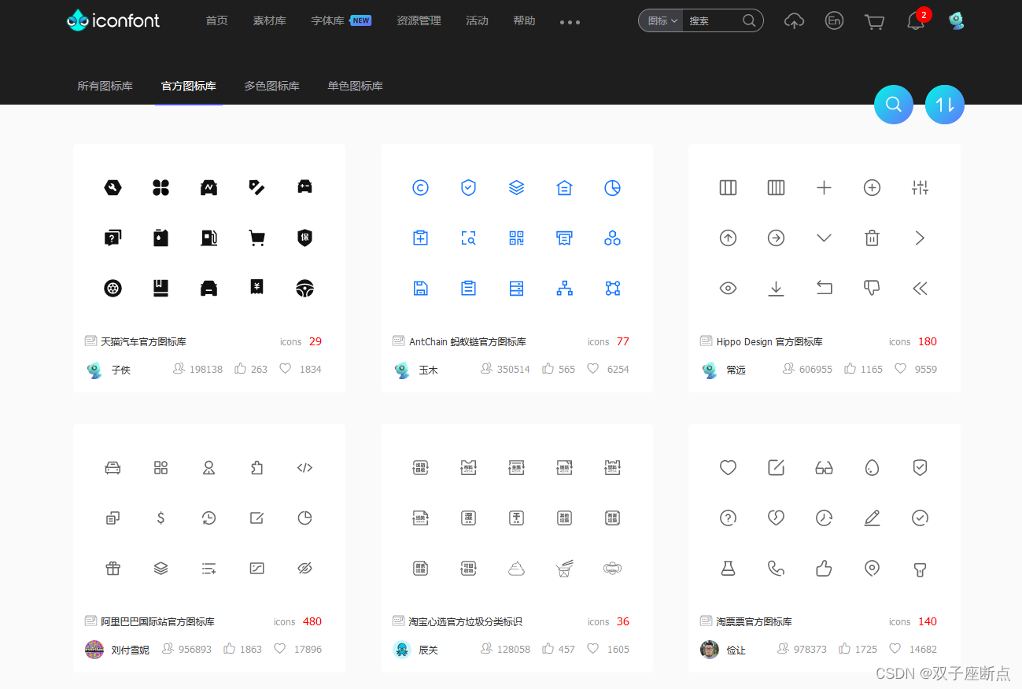Open the user avatar in the header

tap(956, 20)
